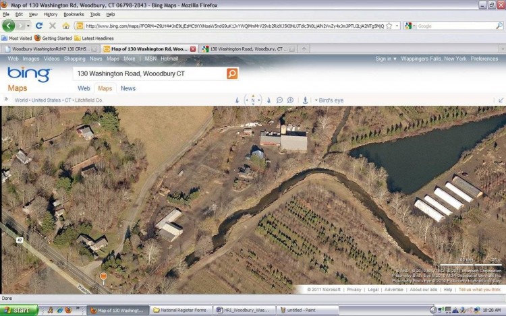This screenshot has width=506, height=316.
Task: Open the Bookmarks menu
Action: (74, 14)
